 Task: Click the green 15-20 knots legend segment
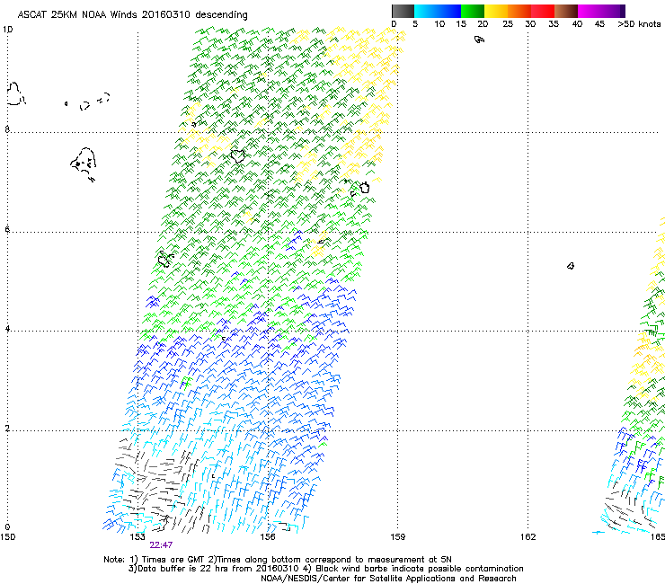point(473,11)
